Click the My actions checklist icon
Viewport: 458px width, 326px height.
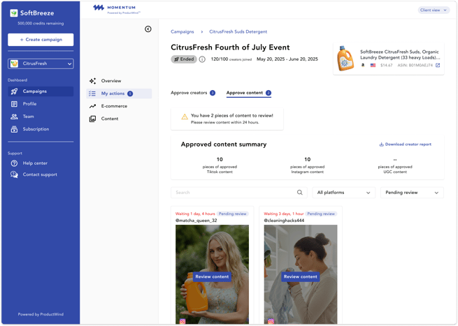[92, 94]
